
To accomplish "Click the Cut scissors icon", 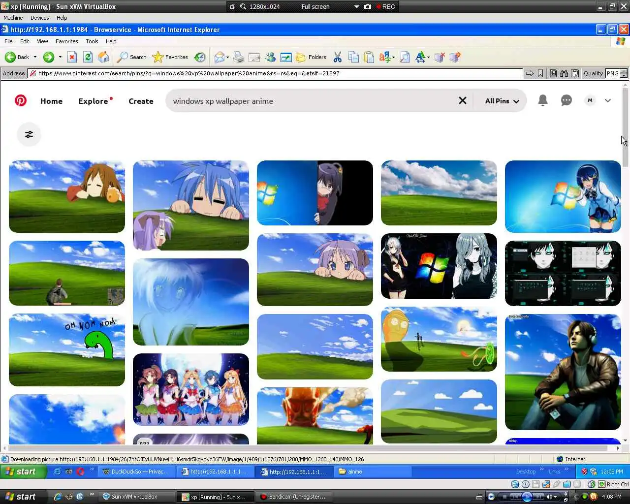I will 337,57.
